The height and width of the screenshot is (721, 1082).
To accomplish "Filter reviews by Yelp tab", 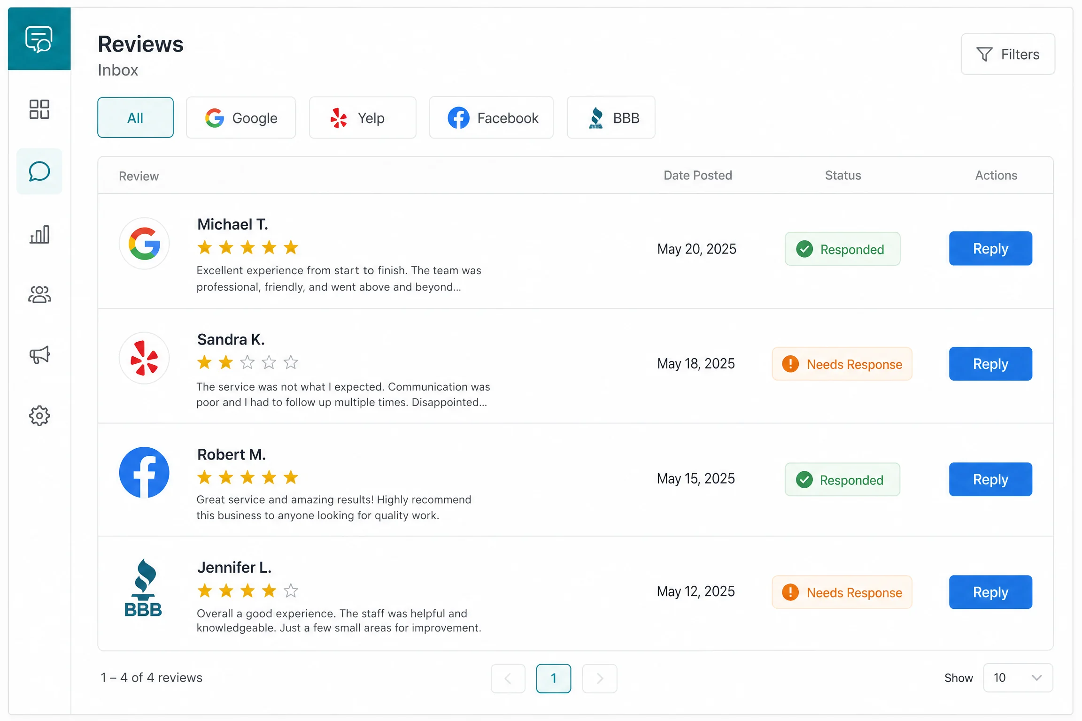I will (363, 117).
